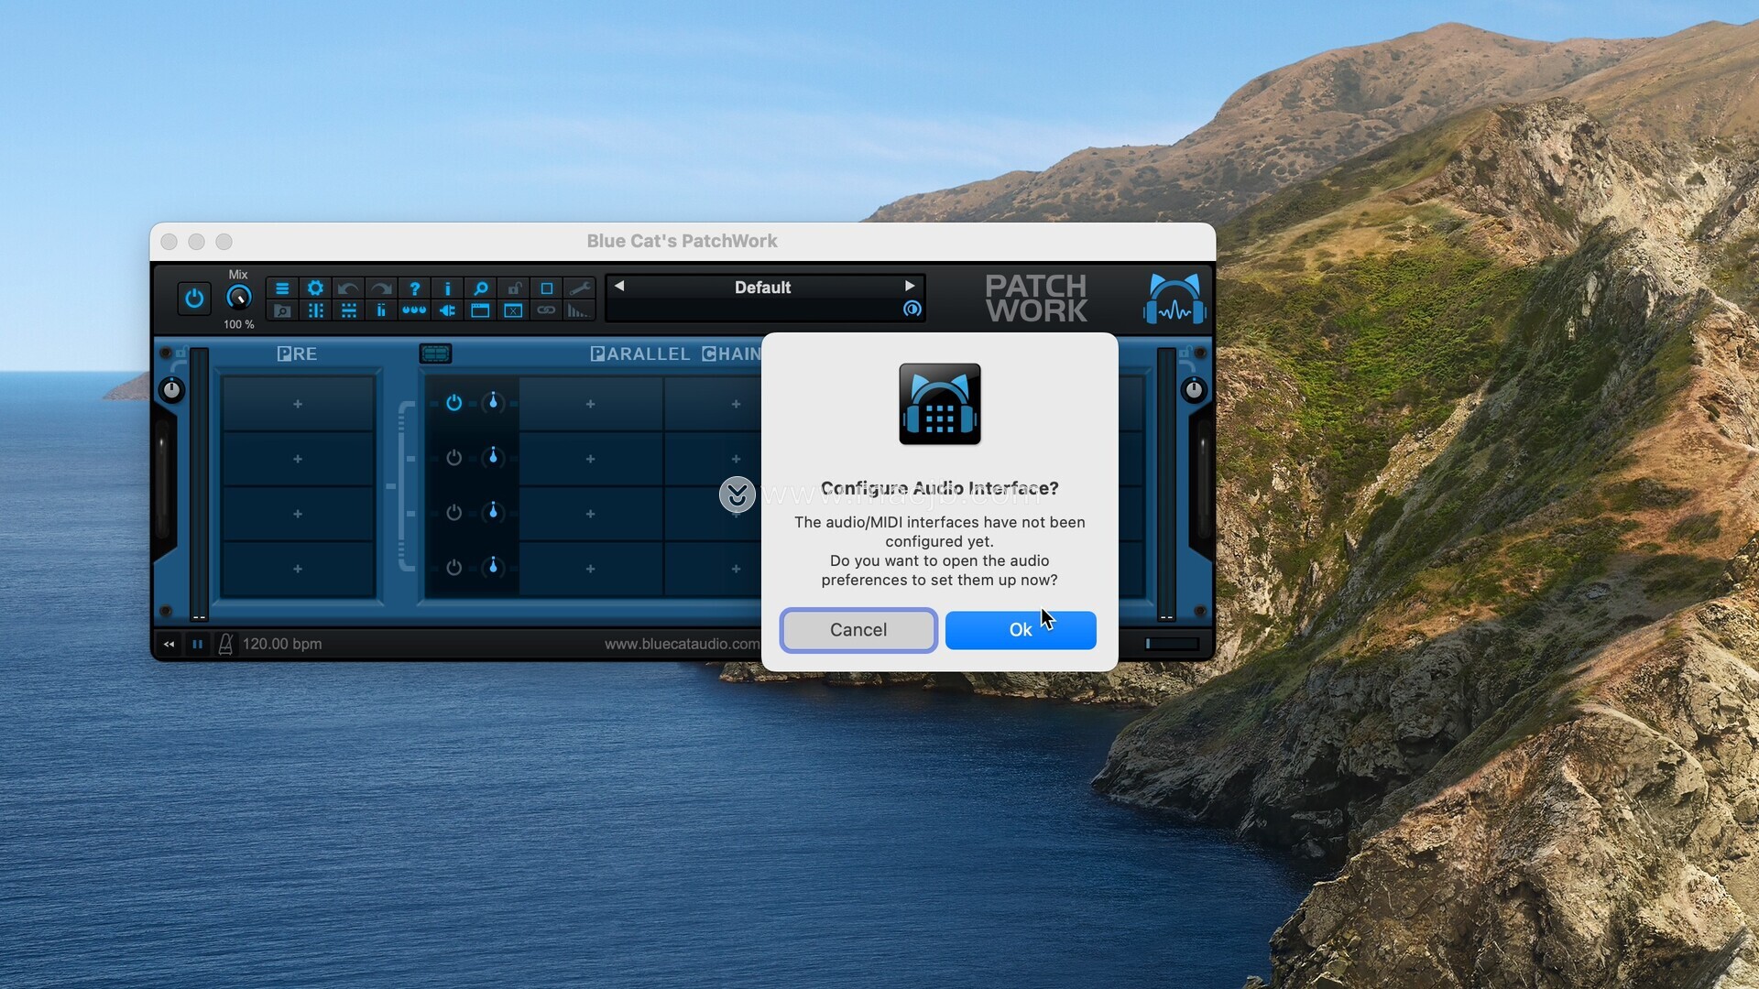The width and height of the screenshot is (1759, 989).
Task: Click the pause transport button
Action: 197,644
